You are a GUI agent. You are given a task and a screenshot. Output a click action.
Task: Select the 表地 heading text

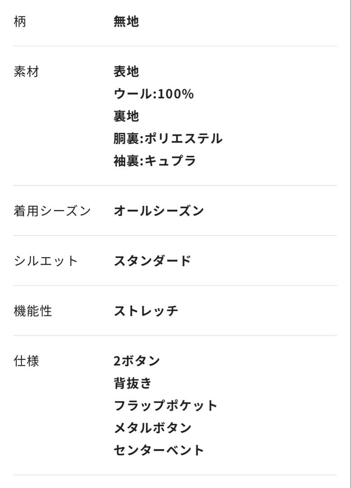tap(126, 72)
